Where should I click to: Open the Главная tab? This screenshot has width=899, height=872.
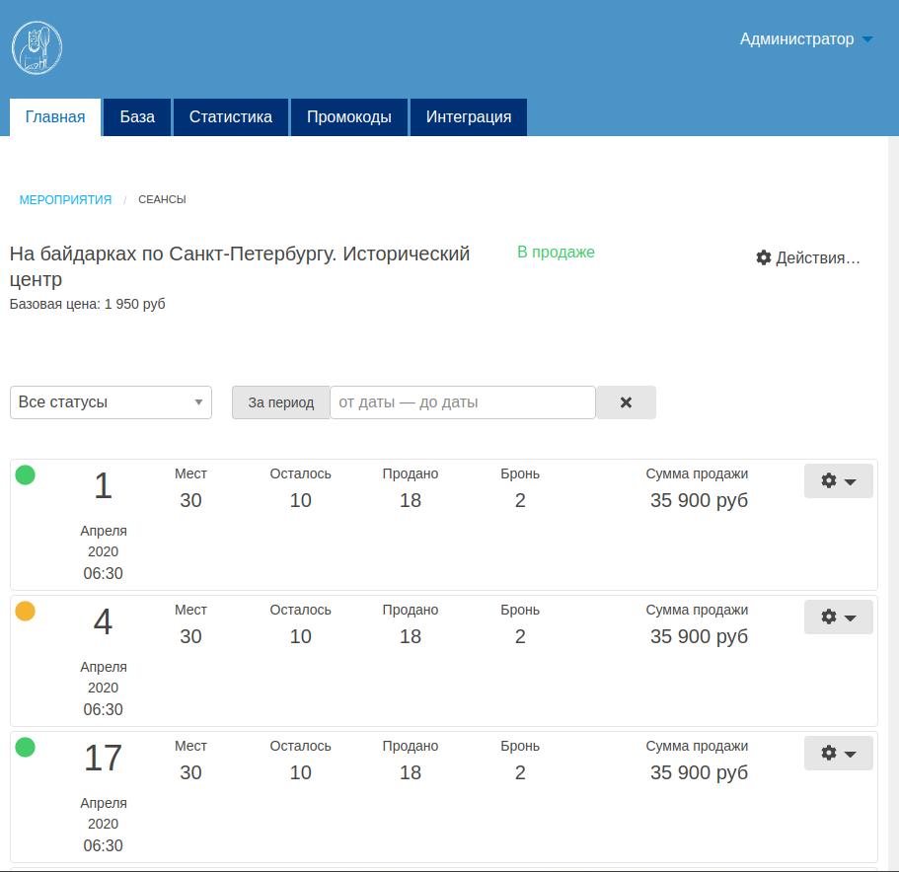[x=55, y=117]
